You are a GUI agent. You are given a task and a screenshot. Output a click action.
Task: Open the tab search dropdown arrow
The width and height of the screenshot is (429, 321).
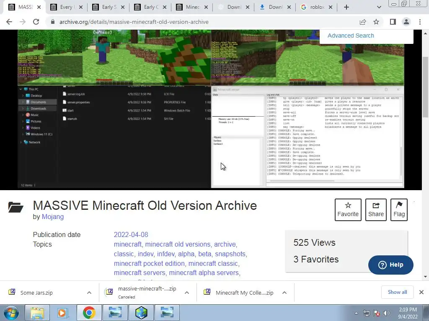coord(379,8)
